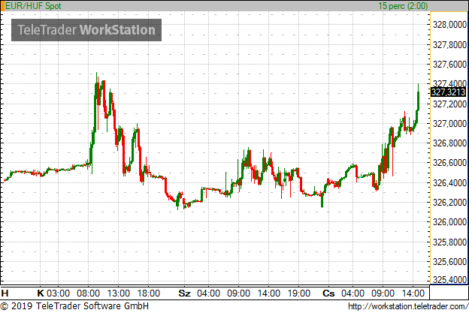Click the 15 perc (2:00) interval label
The height and width of the screenshot is (313, 469).
(403, 6)
